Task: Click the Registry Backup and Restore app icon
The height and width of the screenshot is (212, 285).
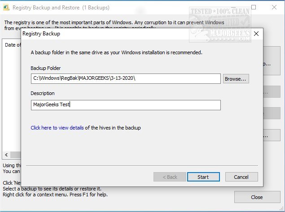Action: click(6, 8)
